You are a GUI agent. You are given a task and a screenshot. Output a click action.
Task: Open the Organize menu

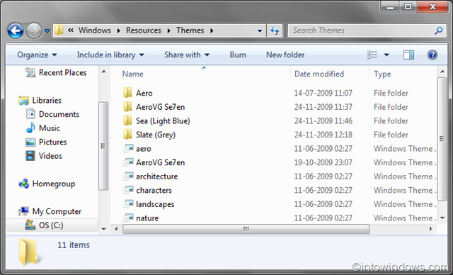pos(37,55)
